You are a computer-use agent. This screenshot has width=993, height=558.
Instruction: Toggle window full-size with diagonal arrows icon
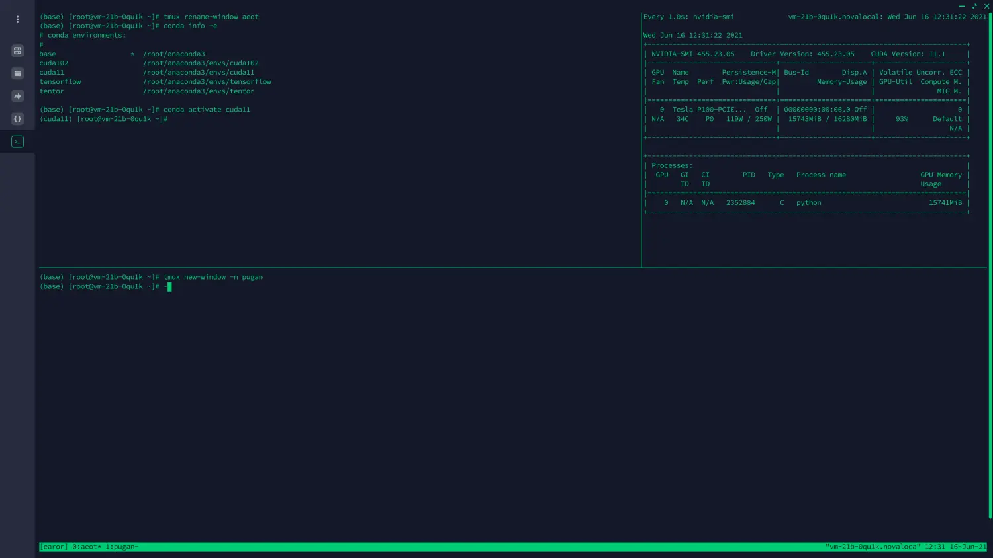[x=974, y=6]
